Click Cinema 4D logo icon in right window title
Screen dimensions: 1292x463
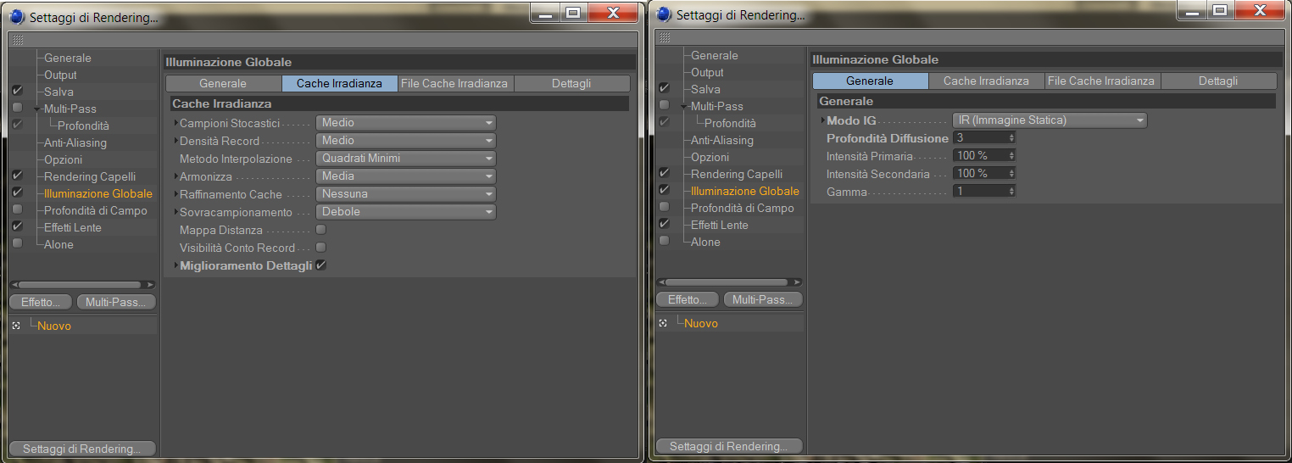pos(664,14)
